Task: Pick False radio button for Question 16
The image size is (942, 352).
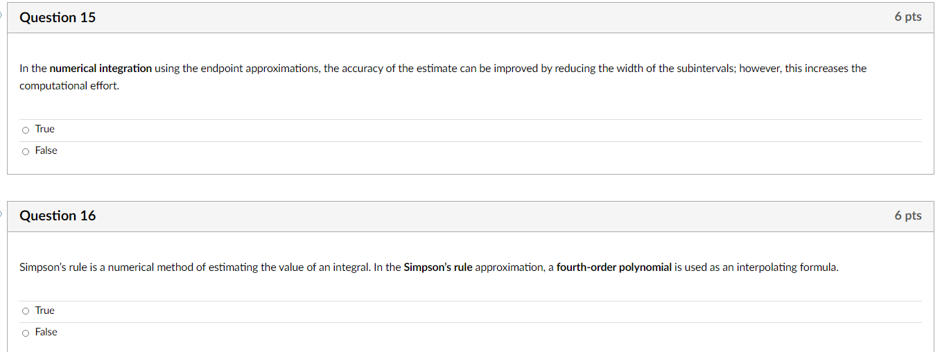Action: click(x=26, y=333)
